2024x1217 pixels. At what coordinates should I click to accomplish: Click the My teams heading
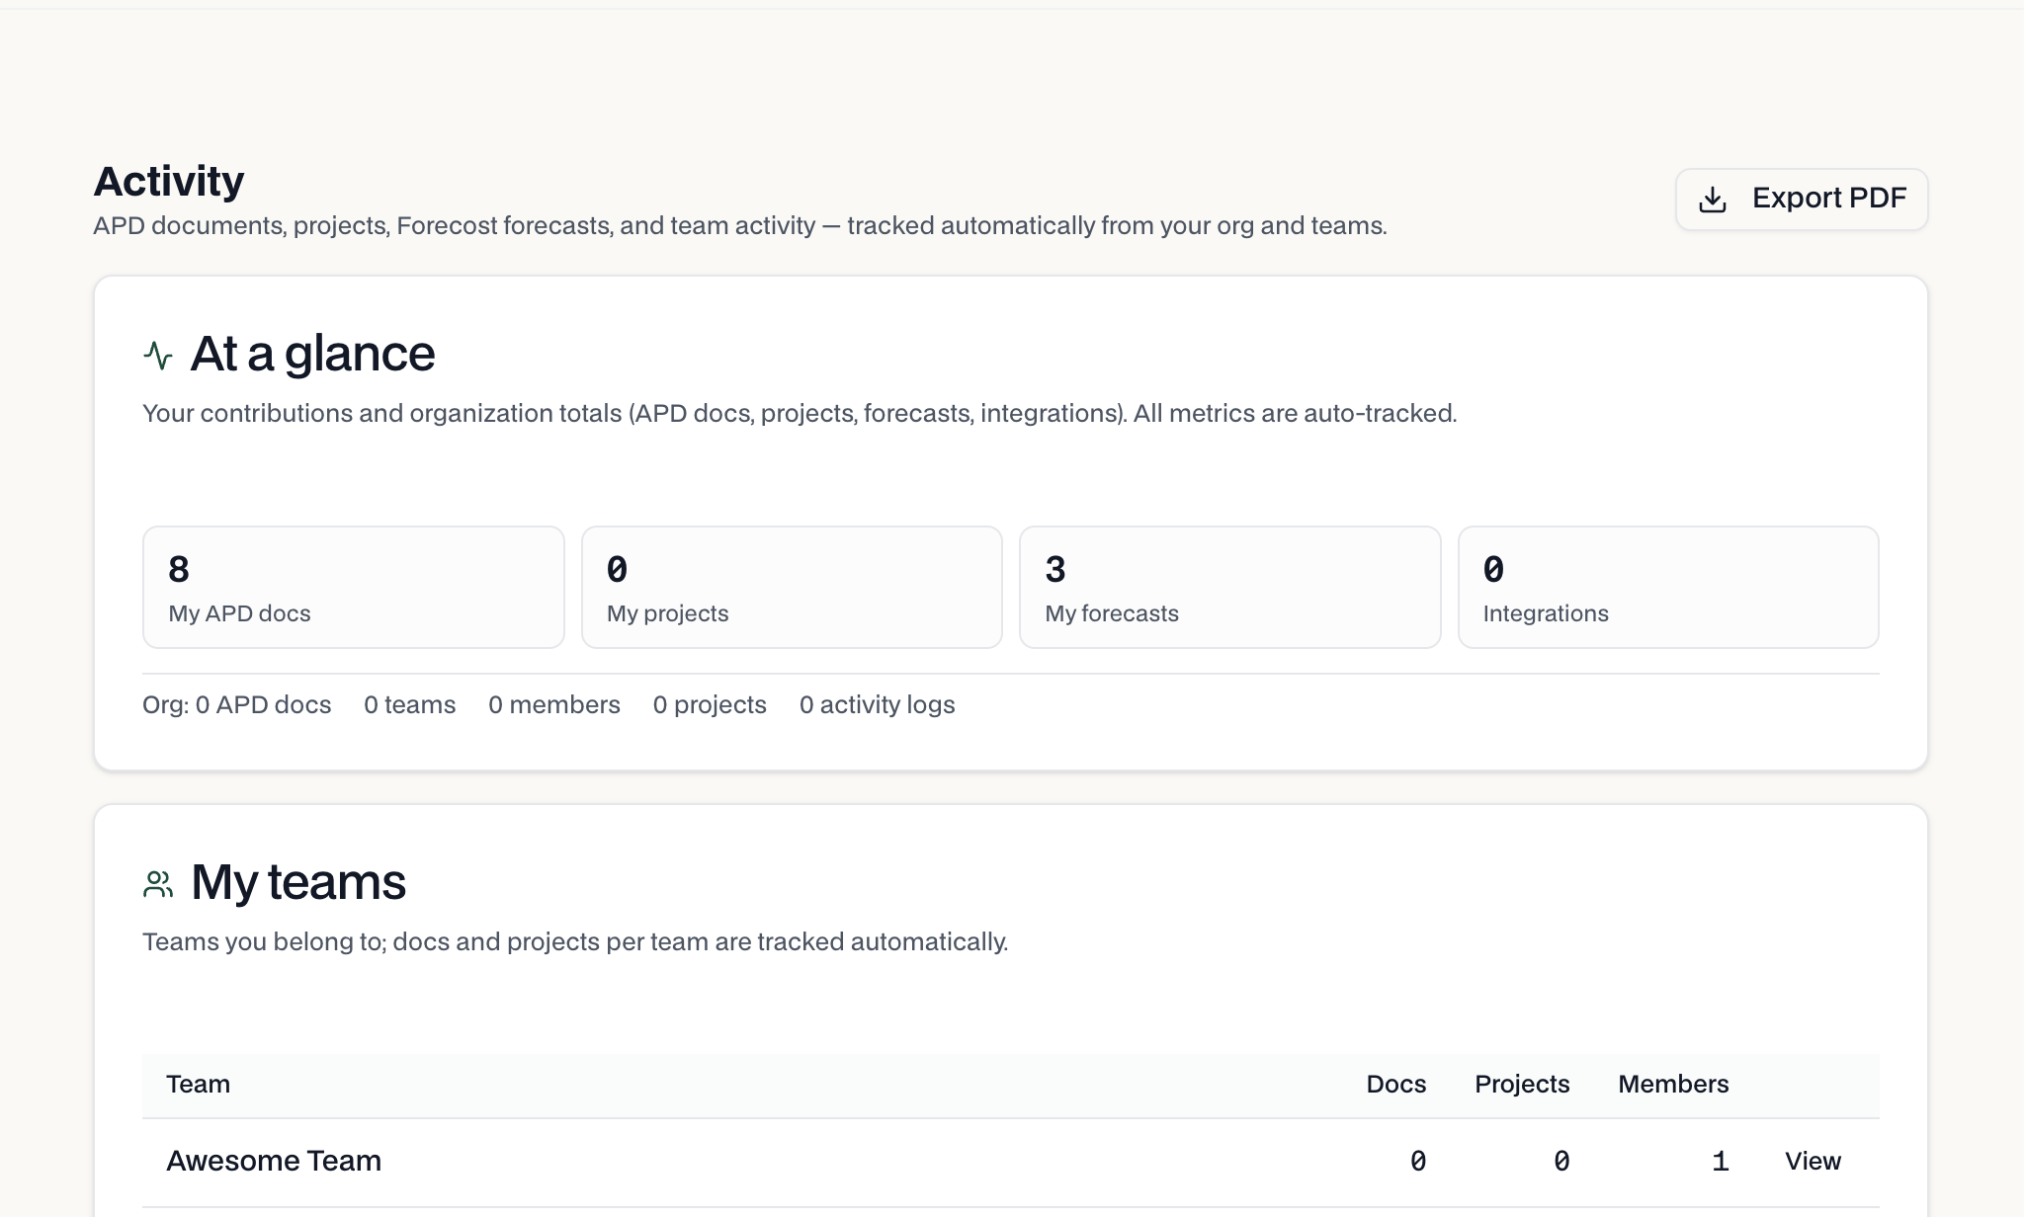pyautogui.click(x=298, y=882)
